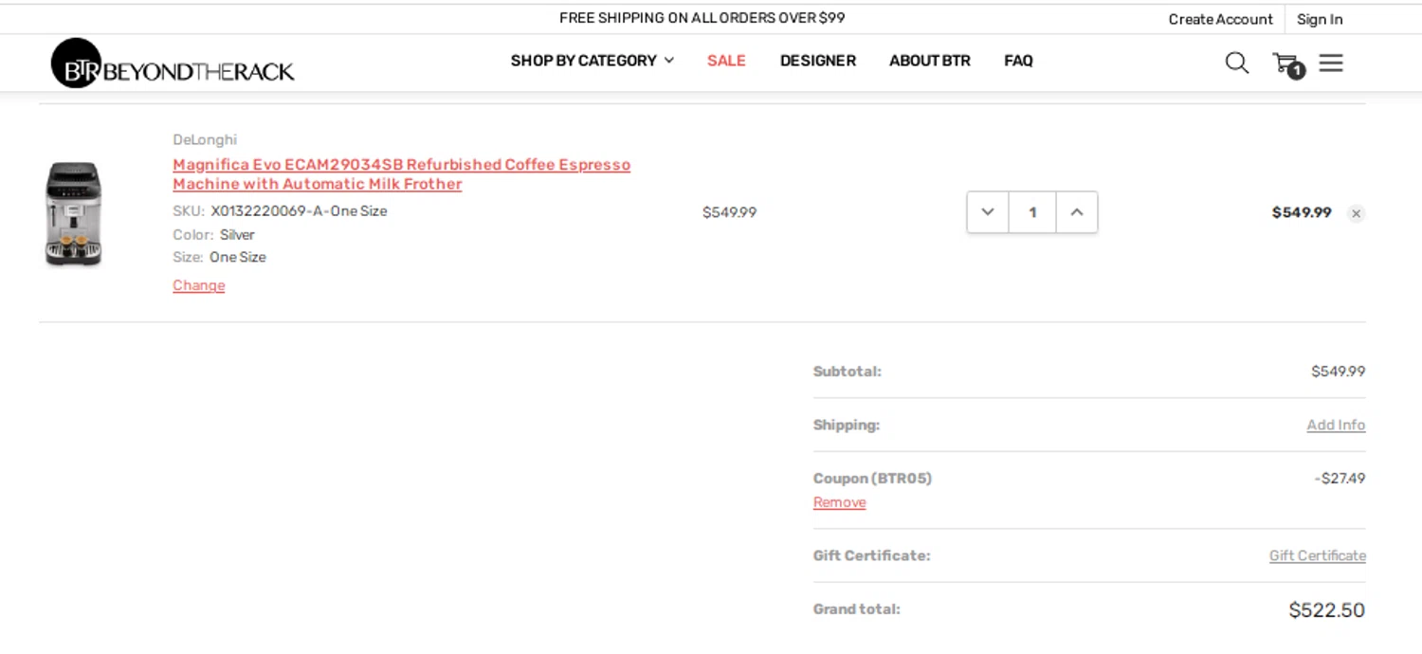Open the Sale menu item
The width and height of the screenshot is (1422, 654).
pyautogui.click(x=726, y=61)
